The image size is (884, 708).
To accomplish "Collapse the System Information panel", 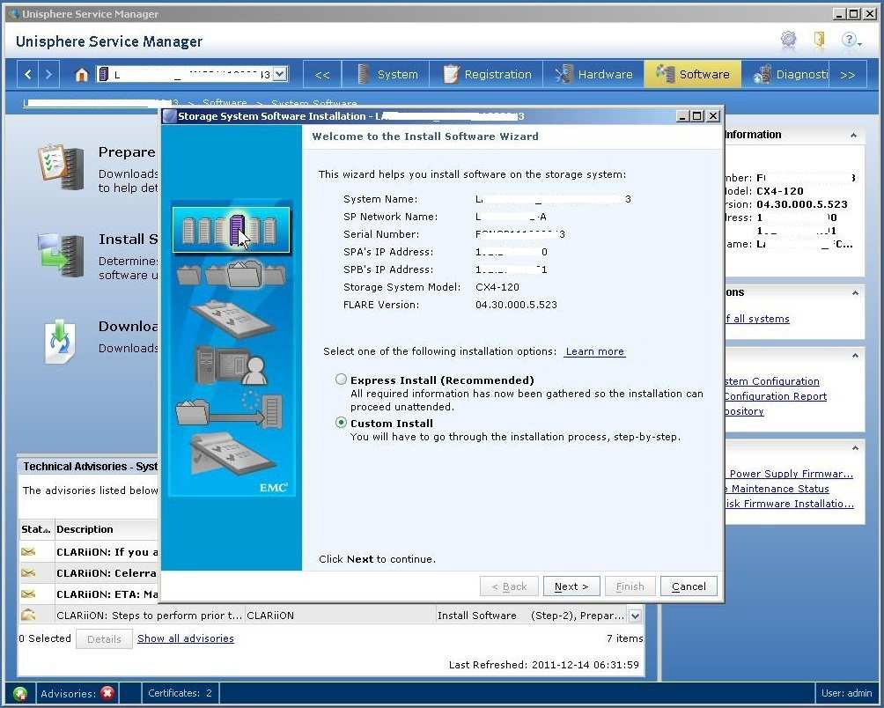I will pyautogui.click(x=853, y=136).
